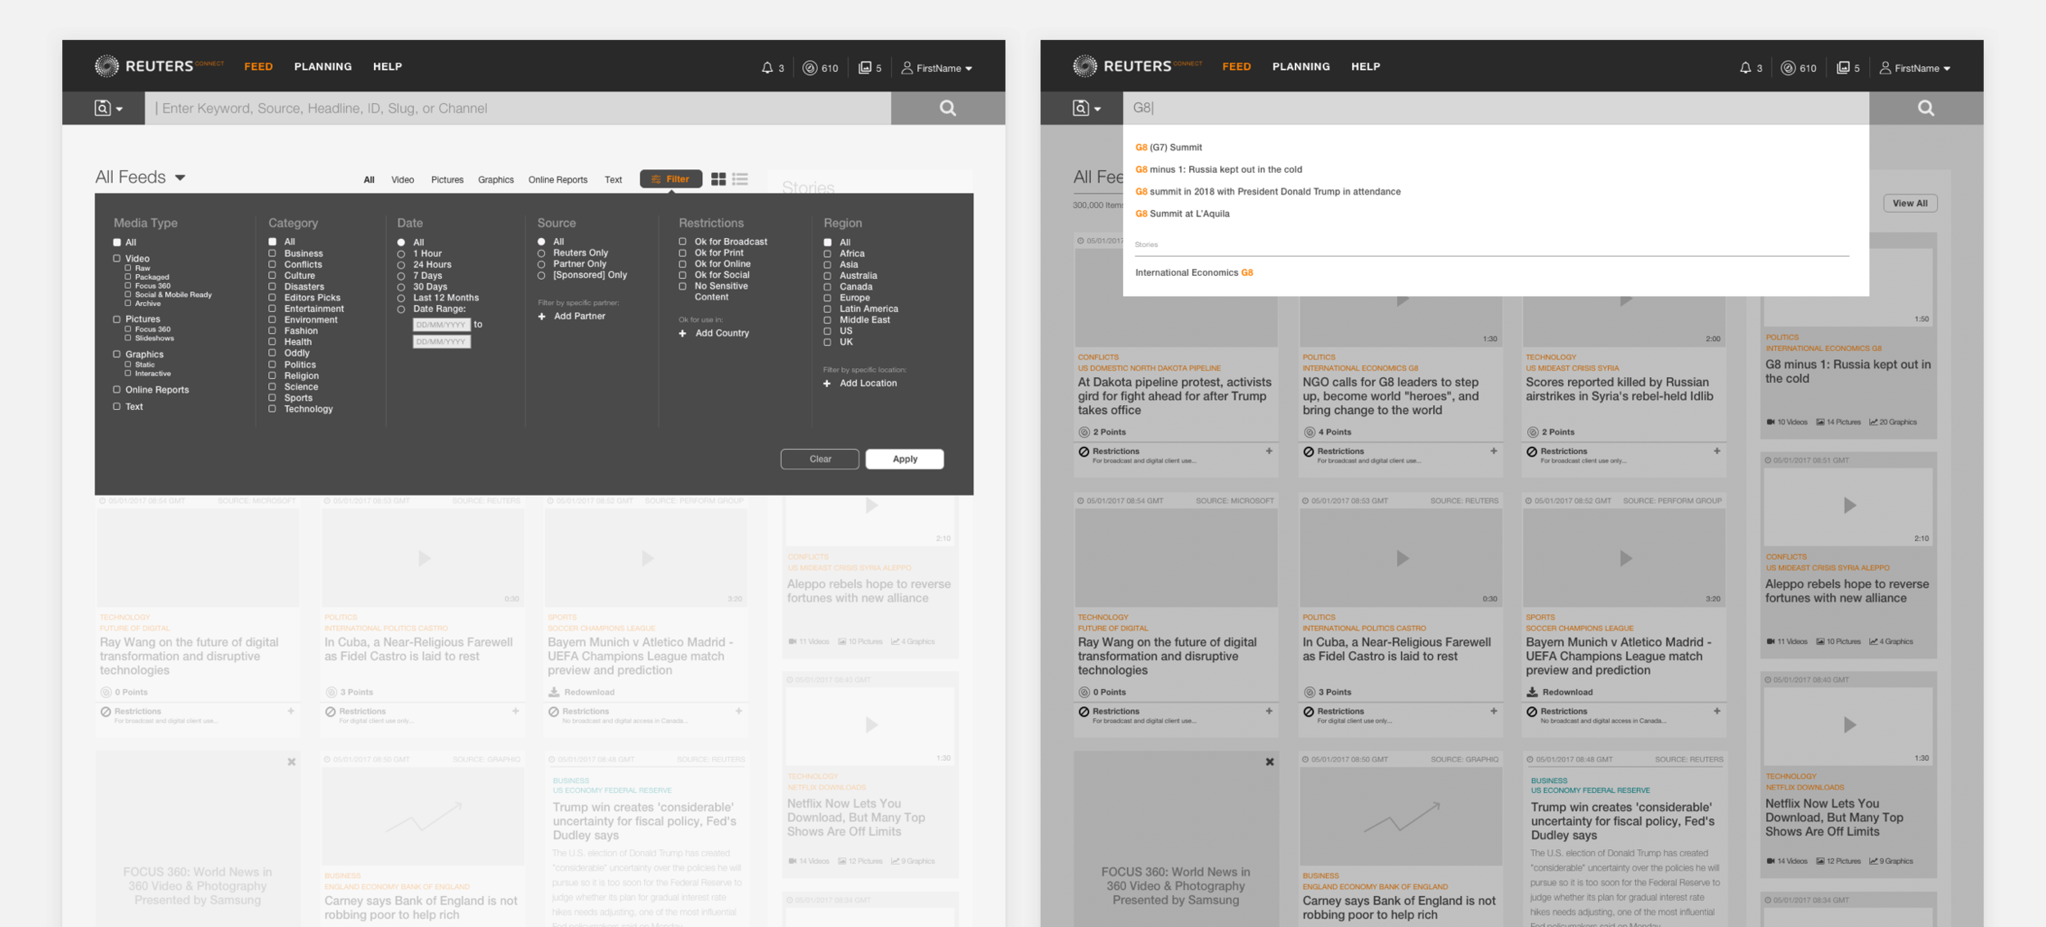Screen dimensions: 2046x927
Task: Click PLANNING nav item in right window
Action: pos(1301,66)
